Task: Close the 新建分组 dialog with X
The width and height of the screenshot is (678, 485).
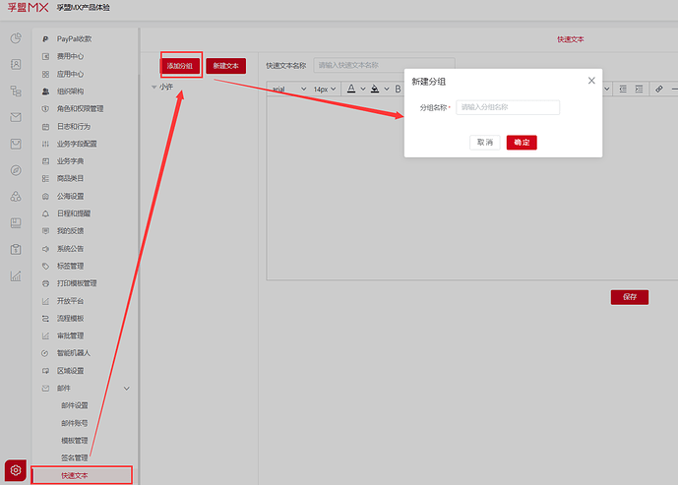Action: (591, 81)
